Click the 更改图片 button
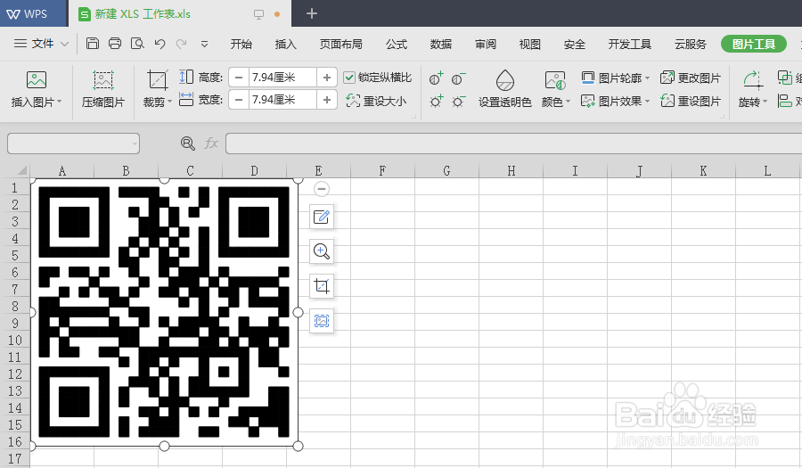The image size is (802, 468). [x=691, y=78]
